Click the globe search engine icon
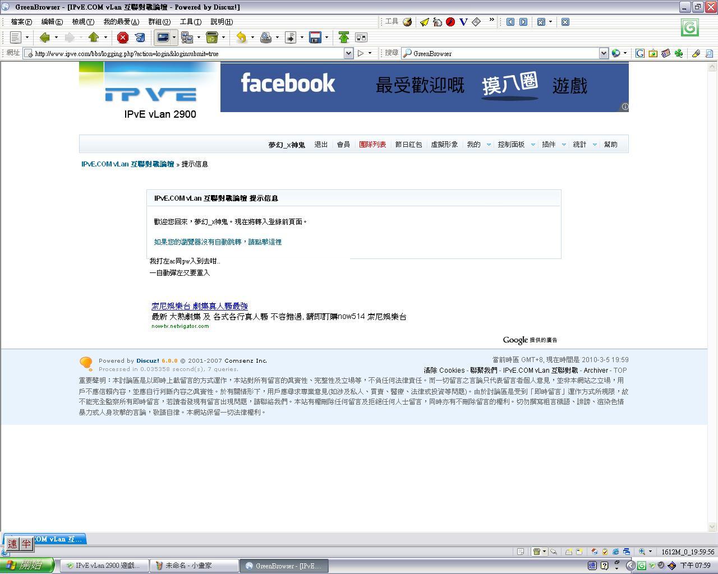Image resolution: width=718 pixels, height=574 pixels. point(616,53)
